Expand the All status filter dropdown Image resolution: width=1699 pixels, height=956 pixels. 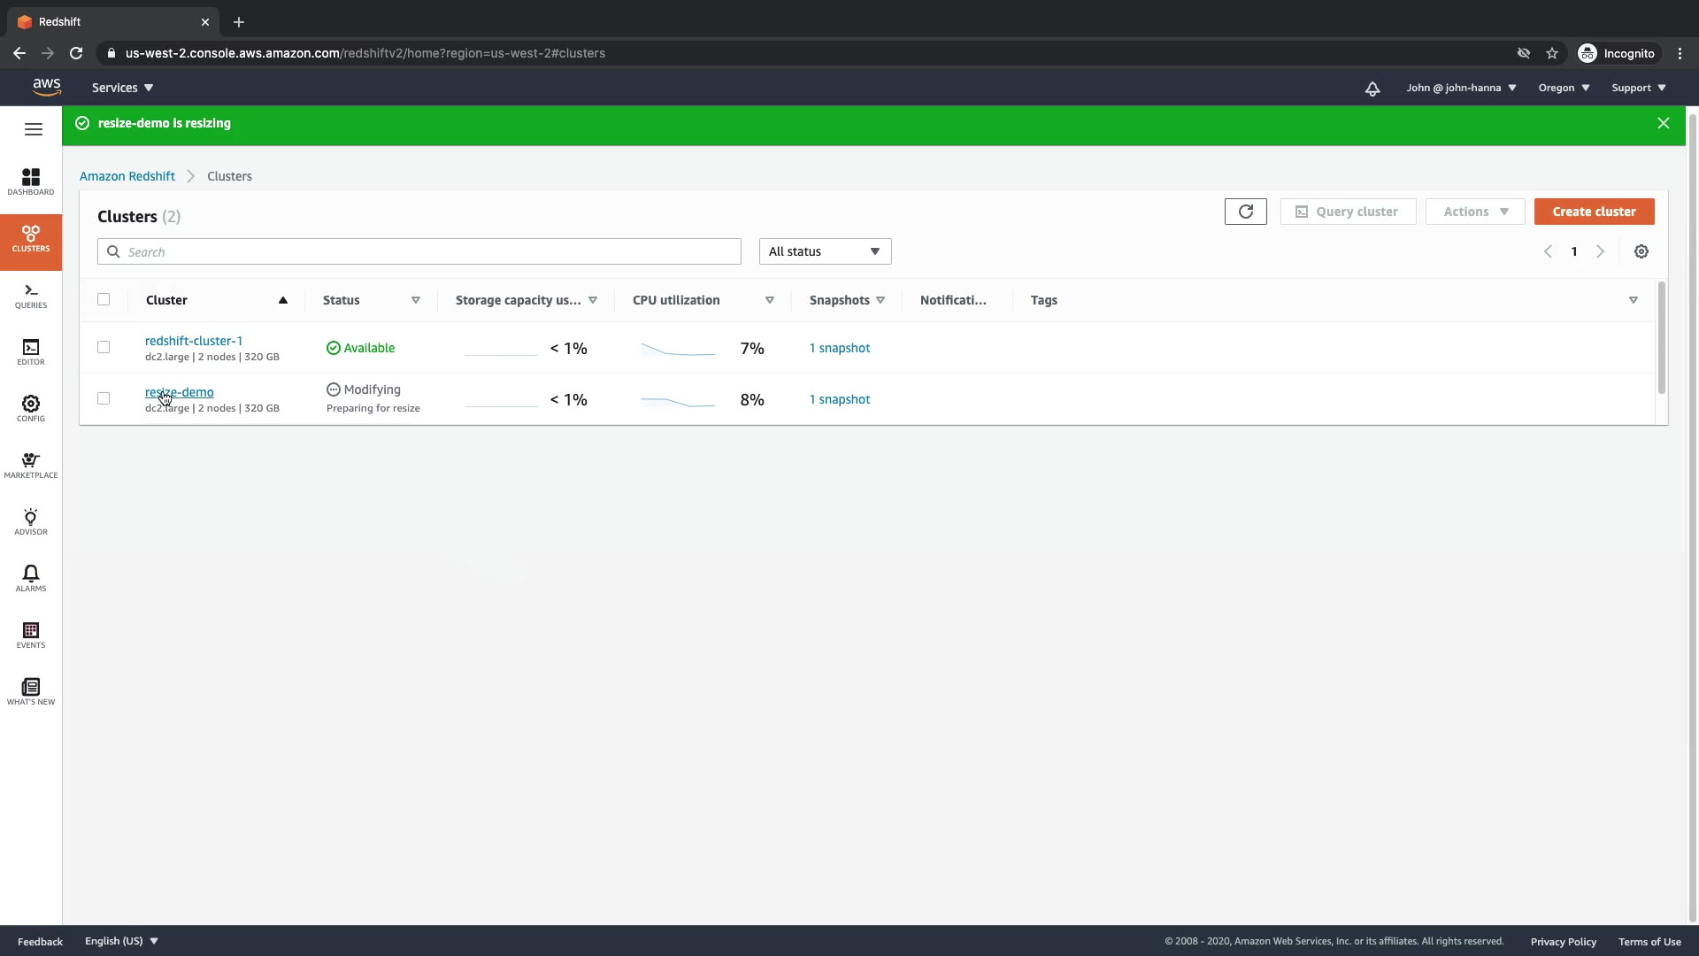(824, 251)
